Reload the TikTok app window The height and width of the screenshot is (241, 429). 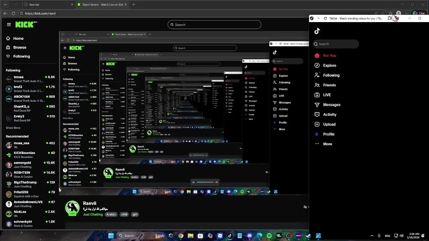325,18
